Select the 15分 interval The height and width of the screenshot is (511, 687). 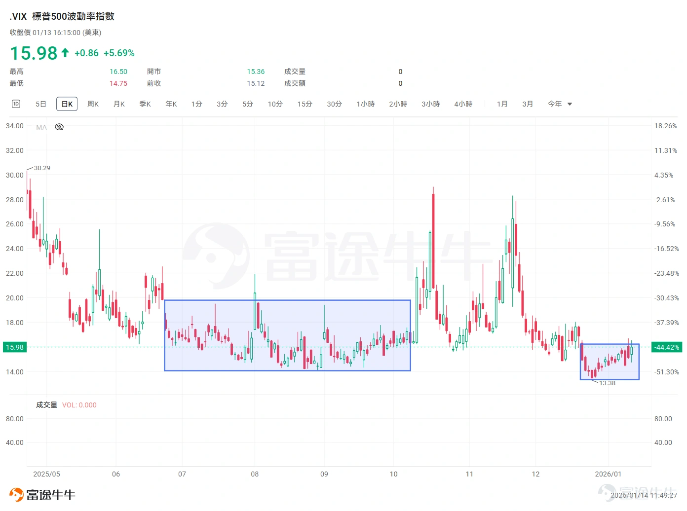(x=305, y=104)
